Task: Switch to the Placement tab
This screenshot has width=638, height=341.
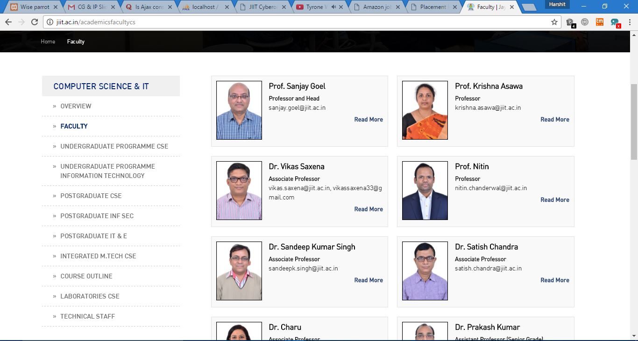Action: 433,7
